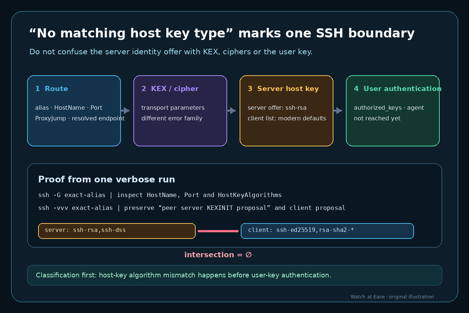Click the text "ProxyJump · resolved endpoint"
This screenshot has height=313, width=469.
pyautogui.click(x=80, y=119)
